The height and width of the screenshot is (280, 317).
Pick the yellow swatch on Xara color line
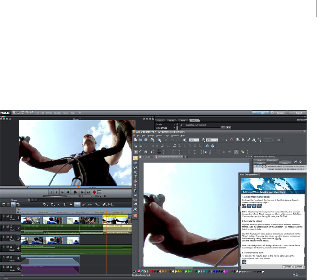coord(176,271)
